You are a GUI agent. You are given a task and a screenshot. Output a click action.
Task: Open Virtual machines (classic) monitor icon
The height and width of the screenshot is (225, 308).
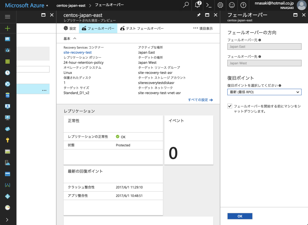(8, 106)
